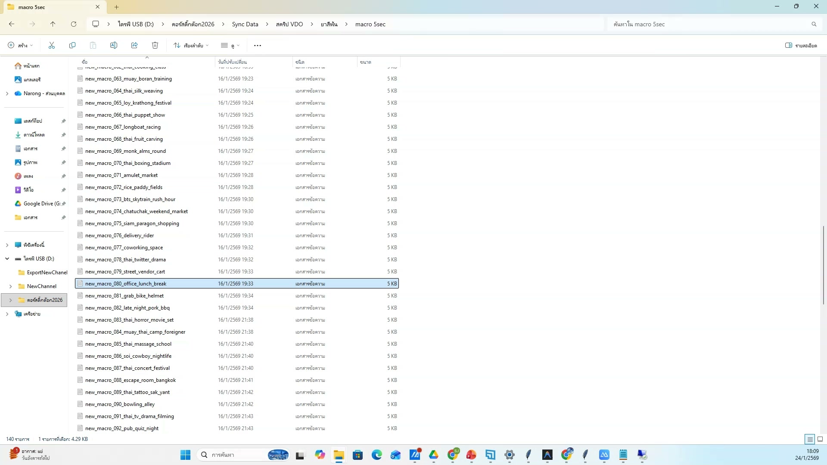Open the three-dots See more menu
Image resolution: width=827 pixels, height=465 pixels.
point(258,46)
